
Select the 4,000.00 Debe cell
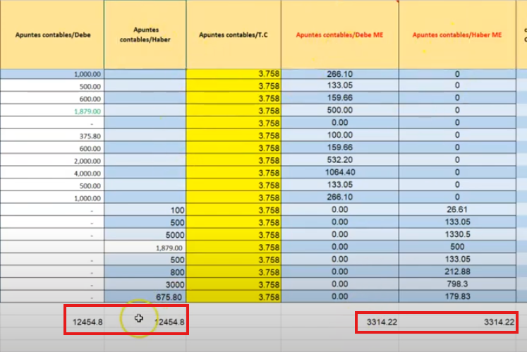pos(87,173)
